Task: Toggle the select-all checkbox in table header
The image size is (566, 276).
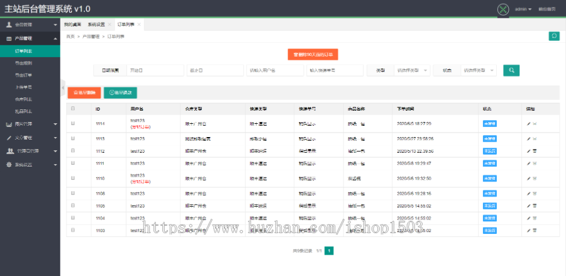Action: coord(73,108)
